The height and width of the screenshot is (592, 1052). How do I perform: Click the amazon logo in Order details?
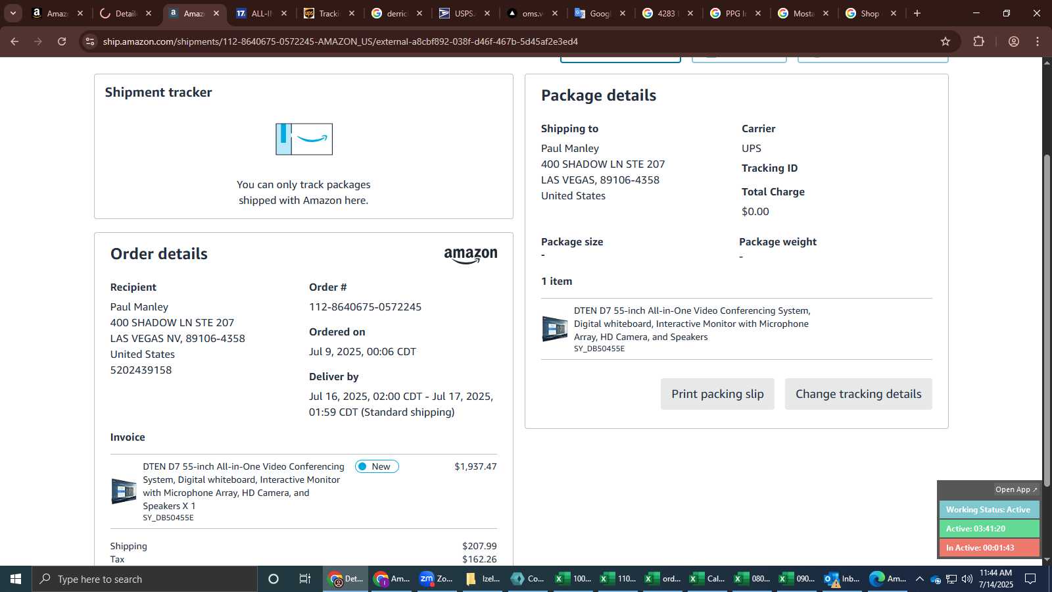point(471,256)
